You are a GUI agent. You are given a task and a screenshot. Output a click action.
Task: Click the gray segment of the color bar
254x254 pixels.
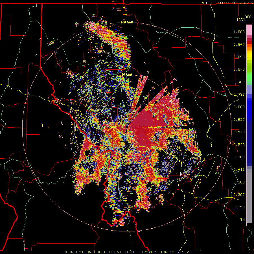click(x=249, y=196)
